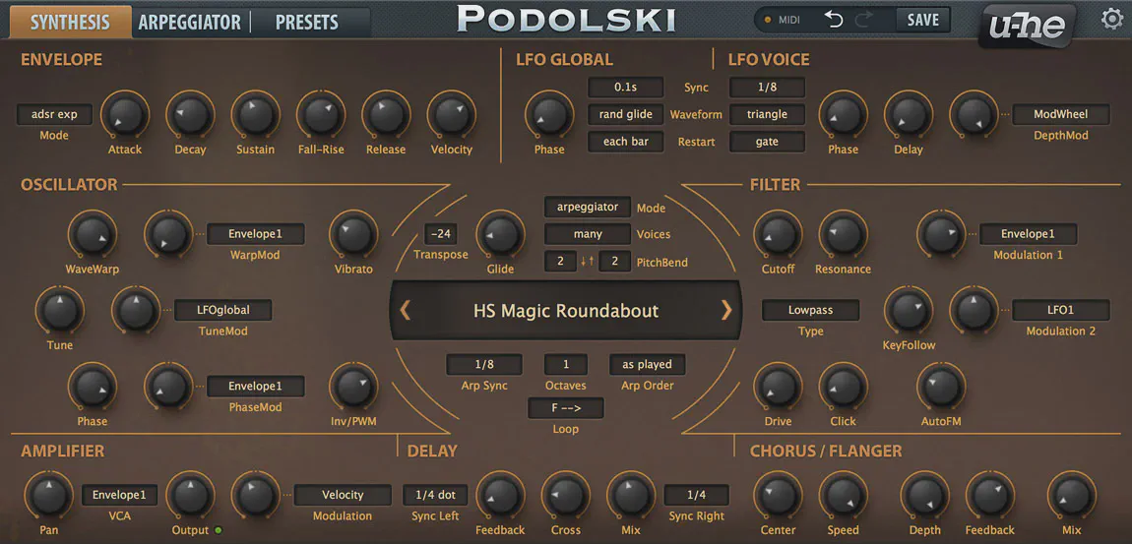This screenshot has height=544, width=1132.
Task: Click the PitchBend up-down arrows icon
Action: tap(586, 262)
